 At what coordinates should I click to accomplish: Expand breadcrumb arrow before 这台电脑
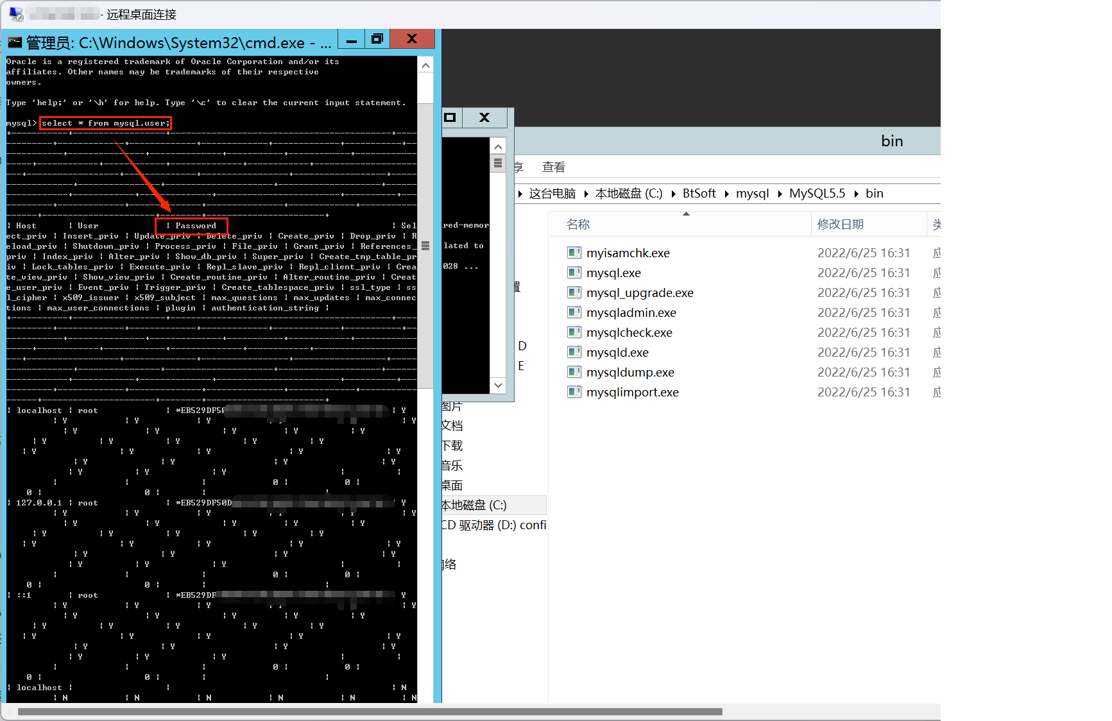click(x=520, y=194)
